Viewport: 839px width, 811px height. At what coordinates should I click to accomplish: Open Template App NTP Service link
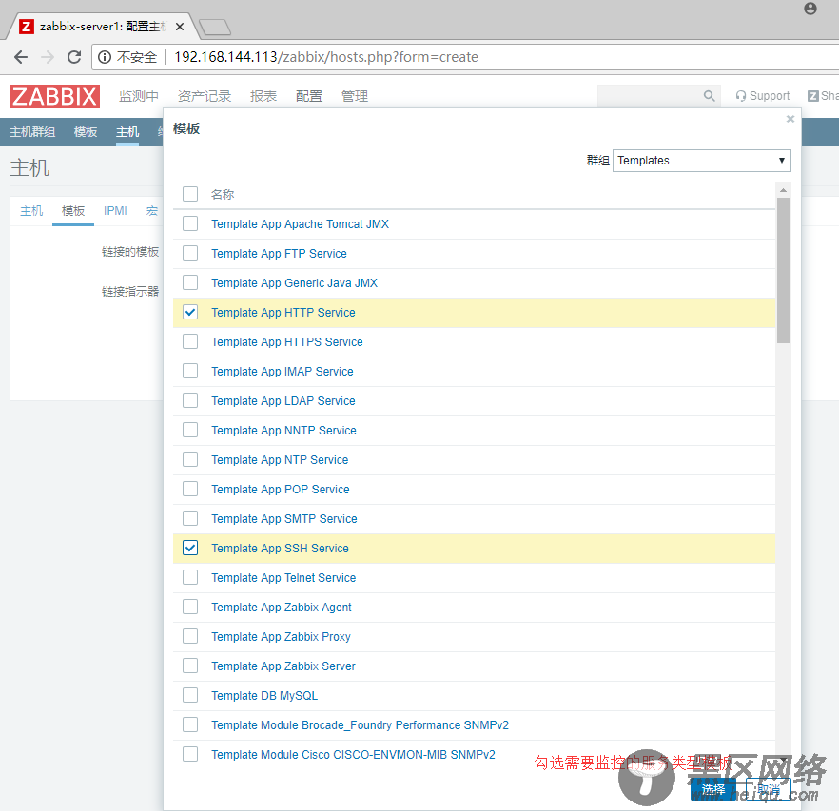click(x=280, y=459)
